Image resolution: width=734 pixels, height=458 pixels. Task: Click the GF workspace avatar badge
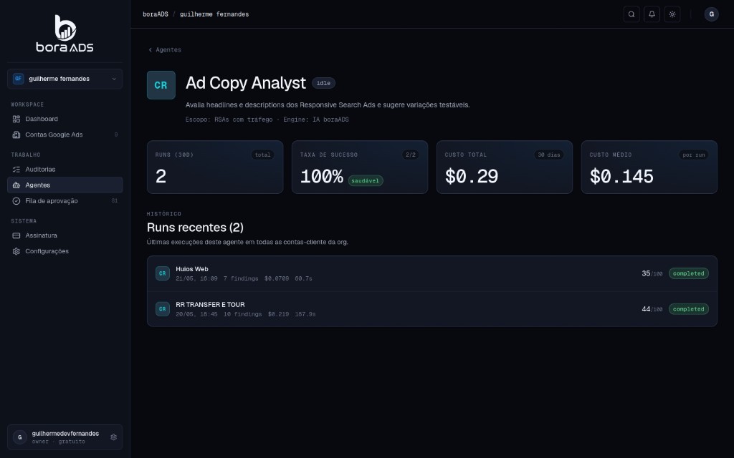[18, 79]
